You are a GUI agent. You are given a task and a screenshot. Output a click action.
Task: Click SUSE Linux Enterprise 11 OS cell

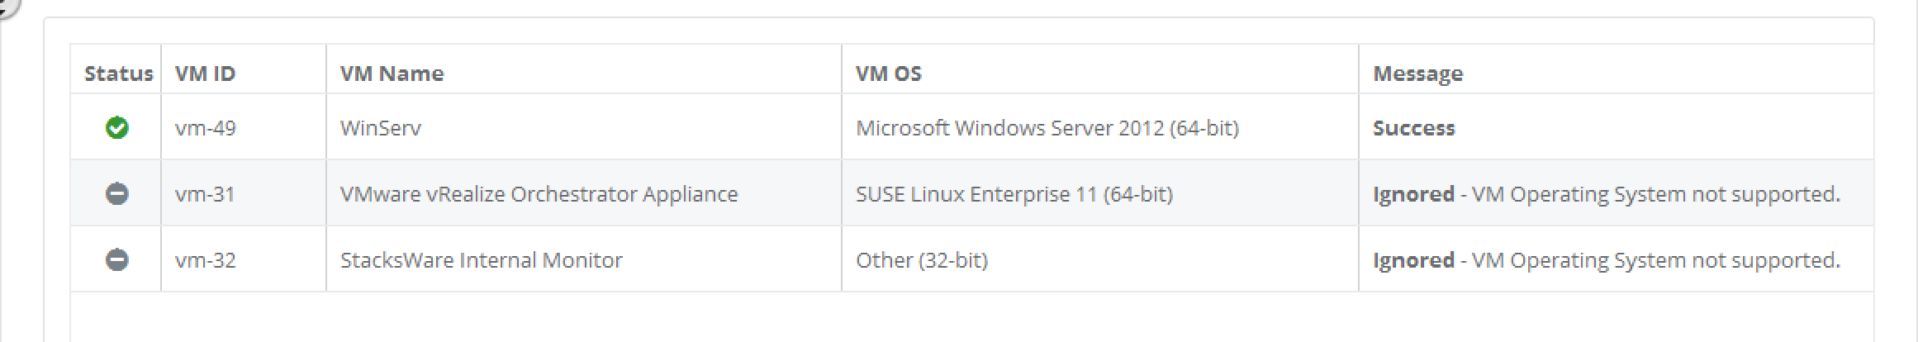coord(1014,194)
